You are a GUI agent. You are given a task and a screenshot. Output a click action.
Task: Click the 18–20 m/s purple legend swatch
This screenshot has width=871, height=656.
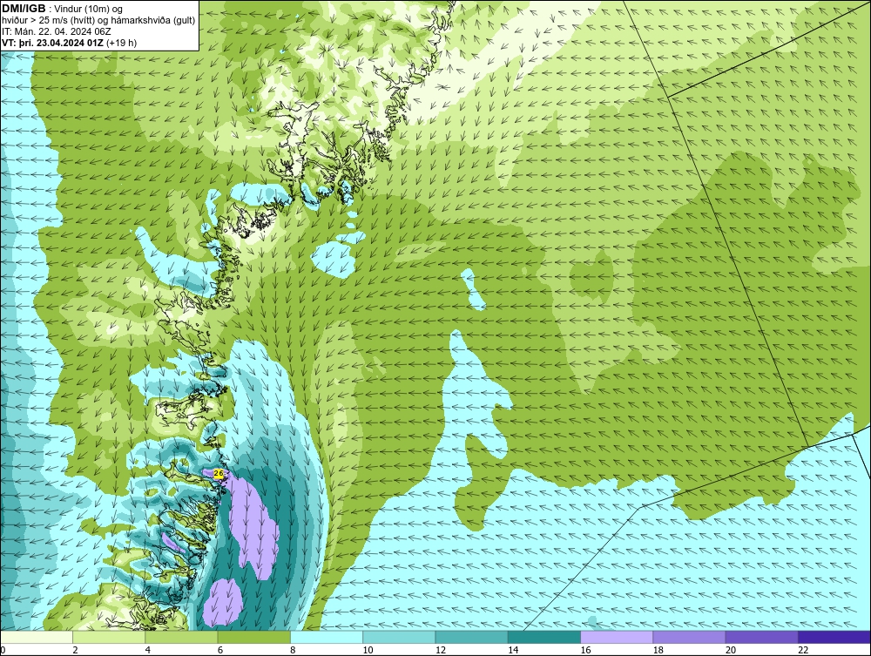tap(689, 637)
